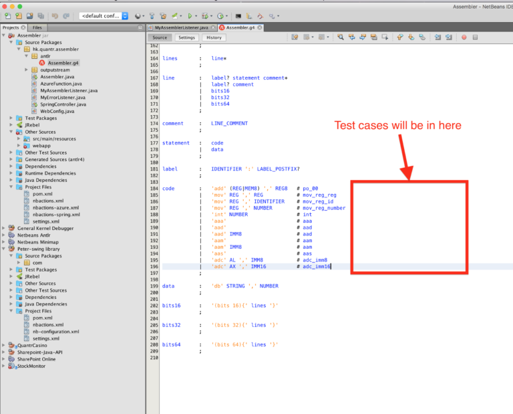Screen dimensions: 513x414
Task: Click the Undo arrow in main toolbar
Action: 55,16
